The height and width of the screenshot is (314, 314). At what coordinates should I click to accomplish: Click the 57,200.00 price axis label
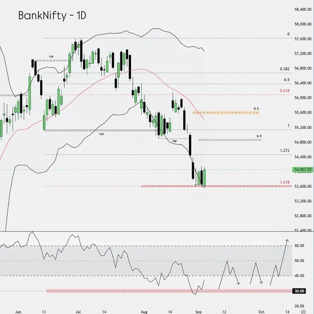[x=303, y=54]
